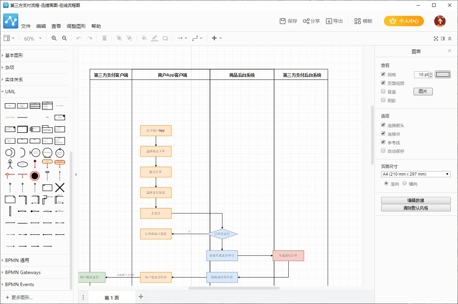Toggle the format panel icon
Viewport: 458px width, 304px height.
(443, 39)
